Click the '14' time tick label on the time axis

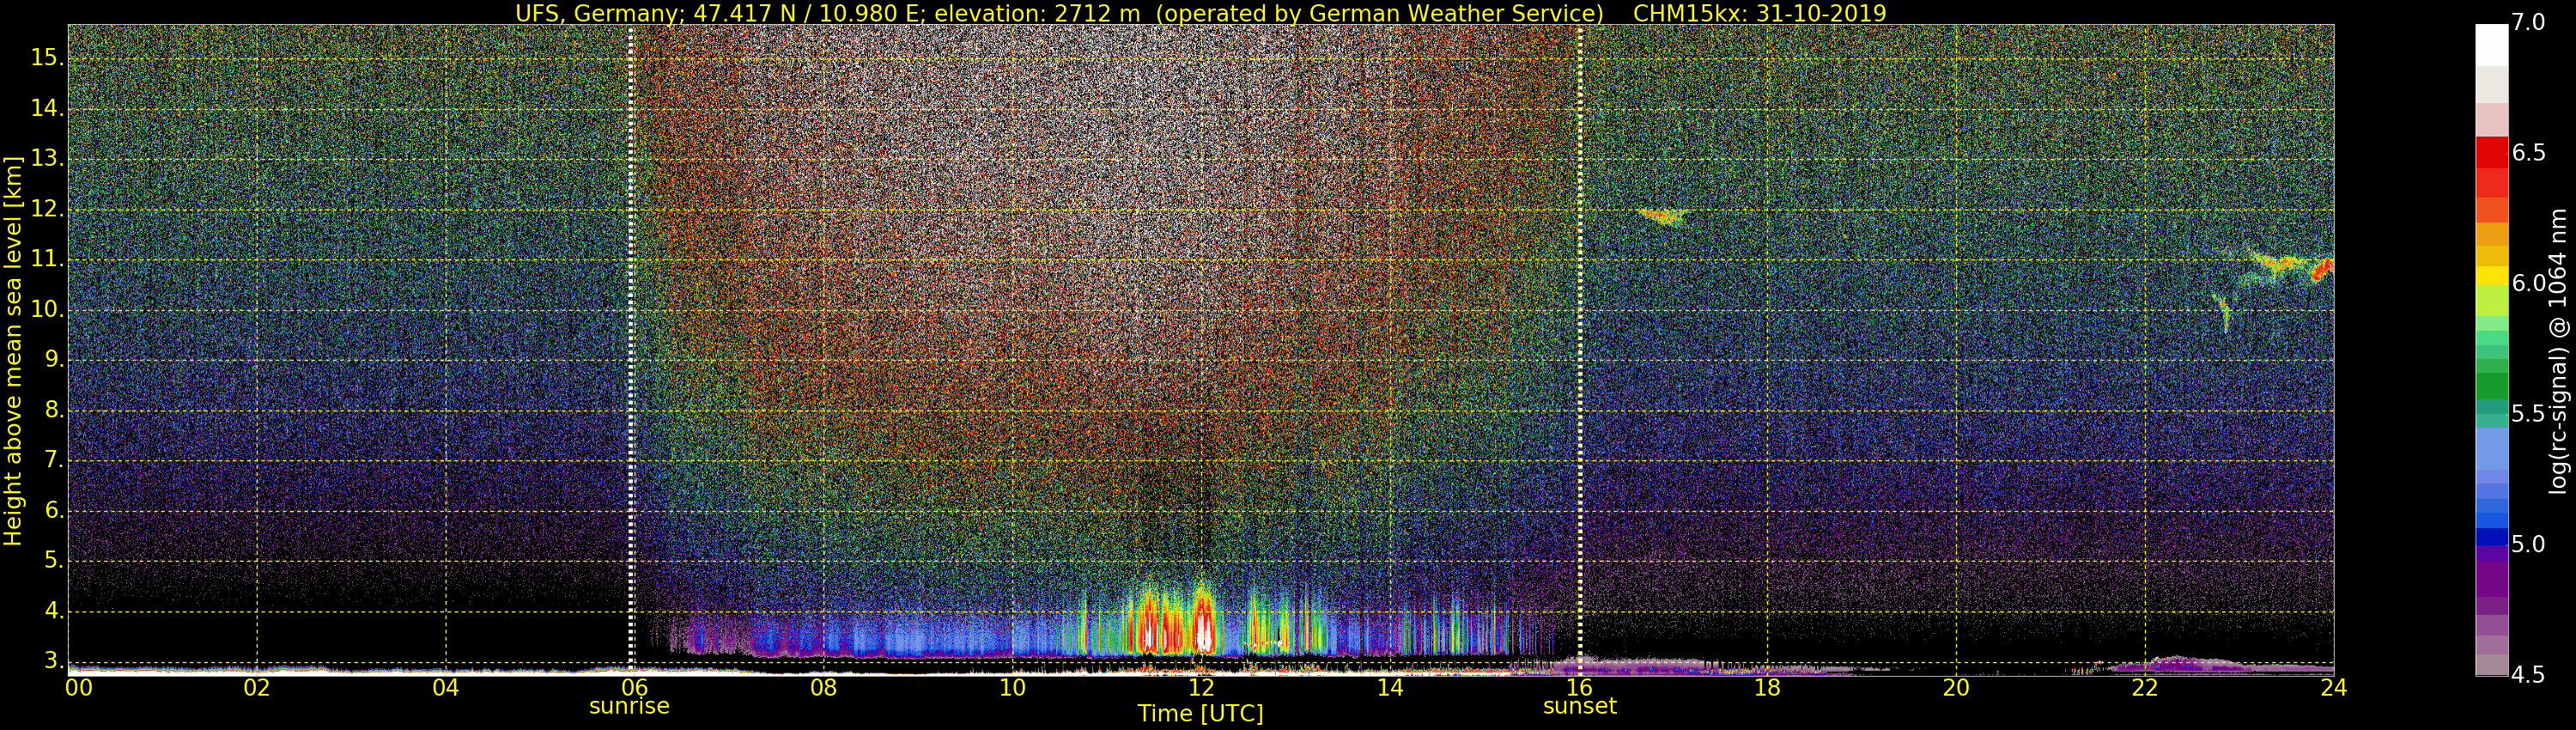[x=1390, y=687]
